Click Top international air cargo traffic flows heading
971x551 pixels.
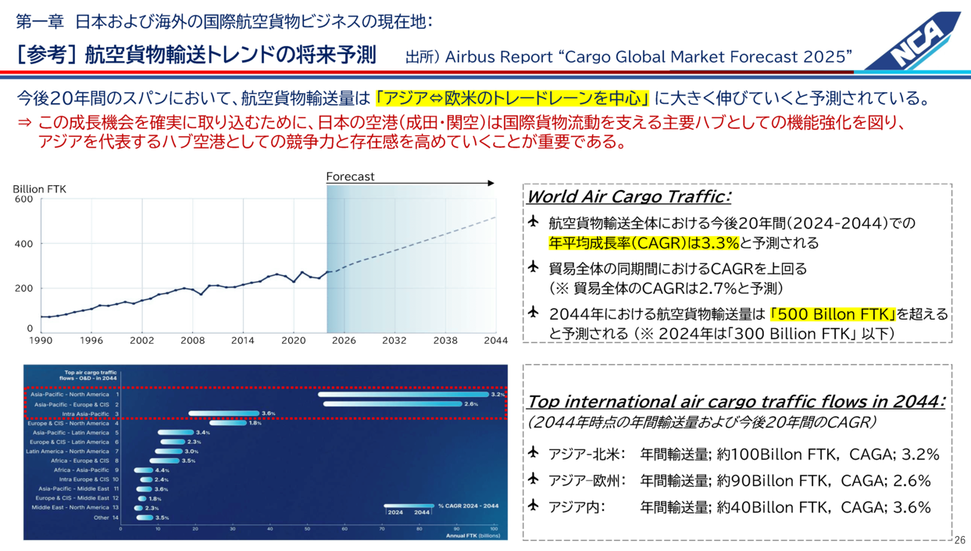pyautogui.click(x=735, y=402)
